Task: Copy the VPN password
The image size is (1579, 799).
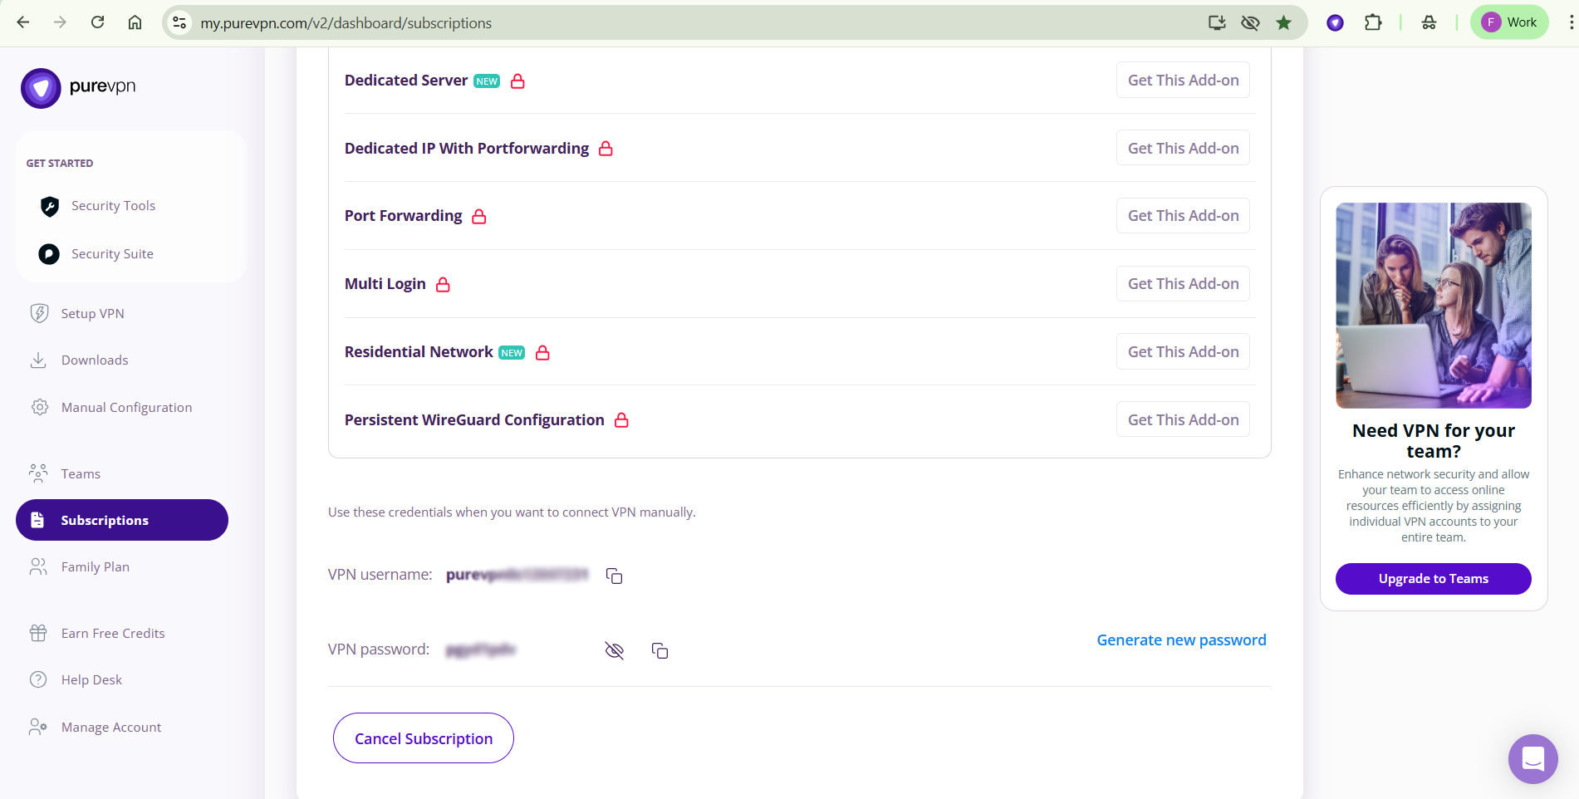Action: point(660,650)
